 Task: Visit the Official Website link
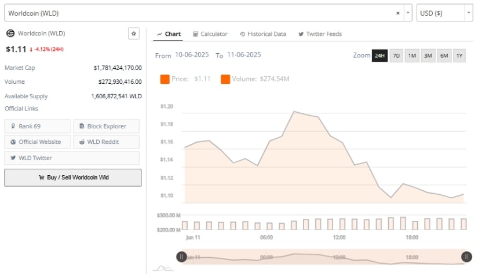38,142
